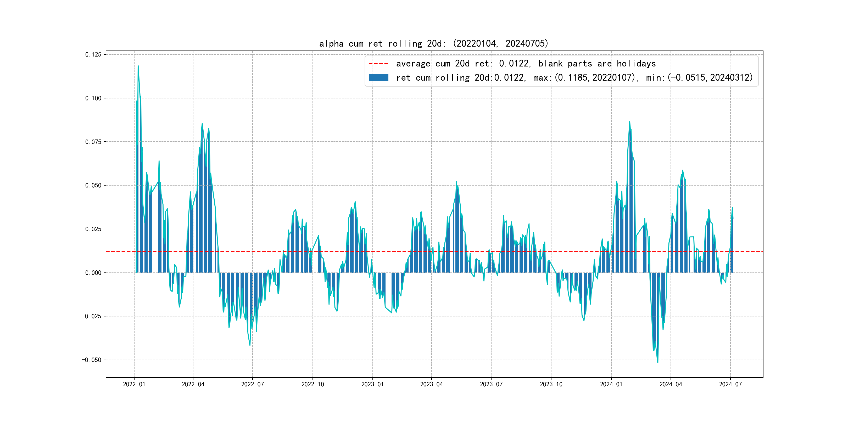Click the 0.125 y-axis tick label
Viewport: 848px width, 424px height.
tap(93, 55)
